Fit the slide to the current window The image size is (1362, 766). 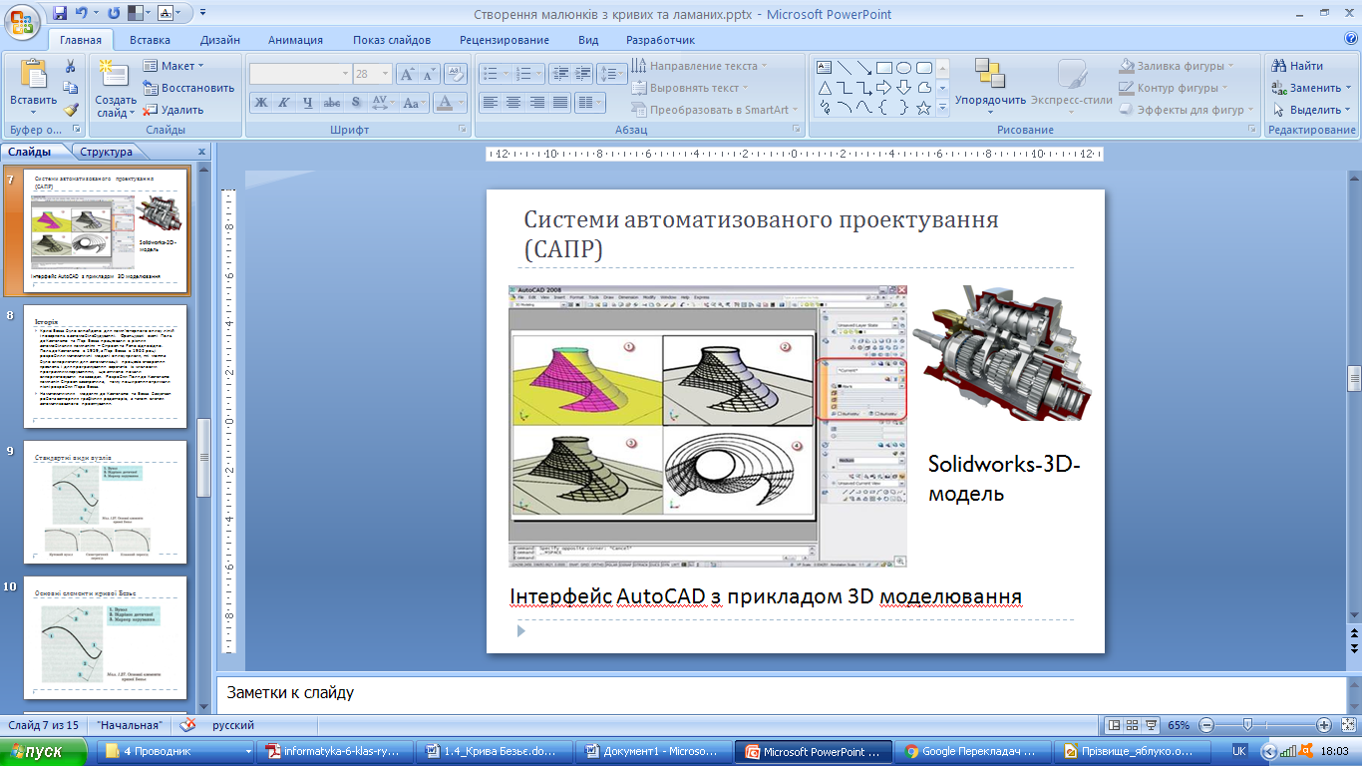(1349, 725)
